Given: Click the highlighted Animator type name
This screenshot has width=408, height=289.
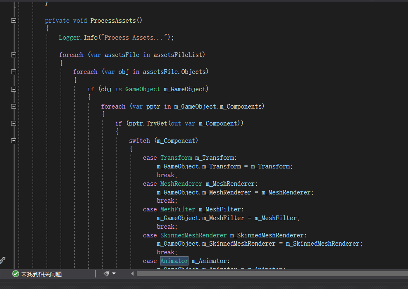Looking at the screenshot, I should (174, 261).
